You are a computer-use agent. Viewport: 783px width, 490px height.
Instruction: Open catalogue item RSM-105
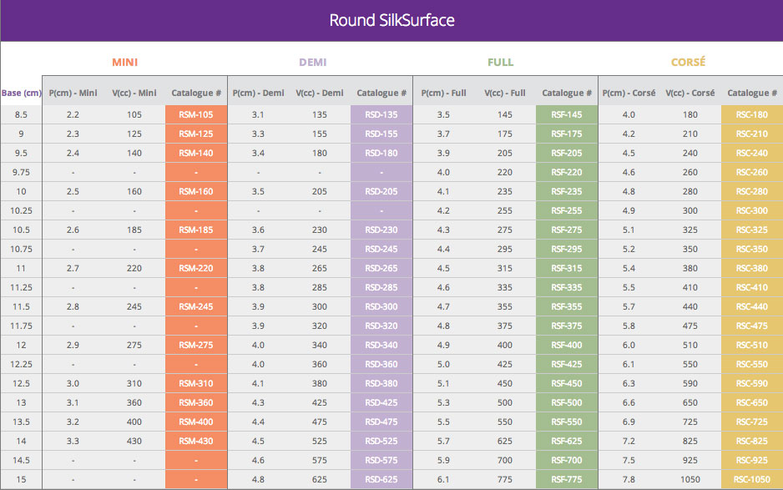point(196,114)
